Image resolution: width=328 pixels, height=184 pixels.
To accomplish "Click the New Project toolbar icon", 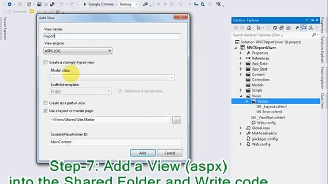I will 29,4.
